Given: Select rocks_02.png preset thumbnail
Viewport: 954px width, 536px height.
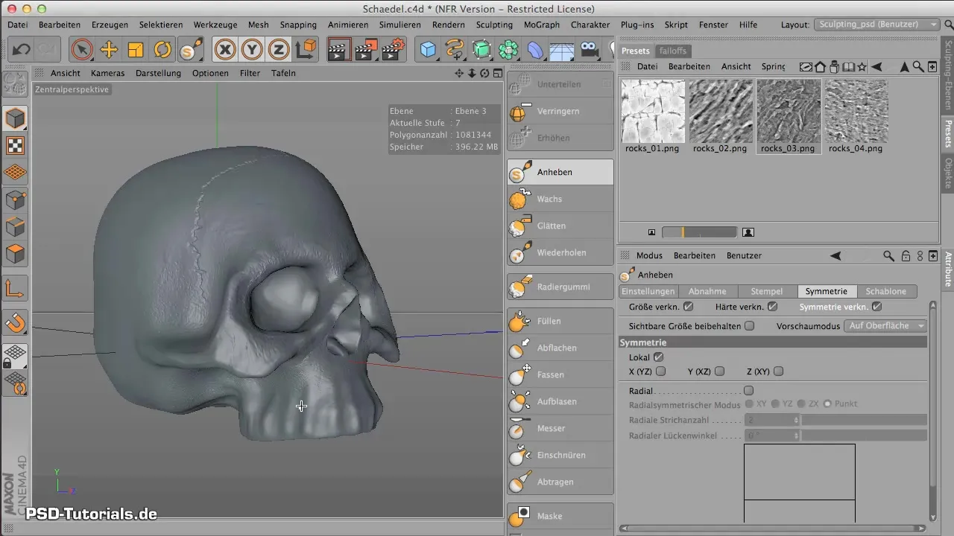Looking at the screenshot, I should point(720,111).
